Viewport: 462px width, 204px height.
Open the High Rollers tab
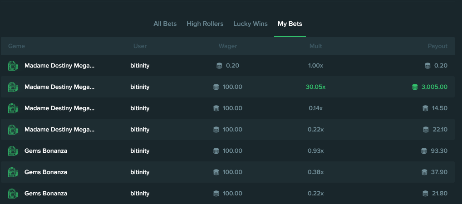point(205,24)
